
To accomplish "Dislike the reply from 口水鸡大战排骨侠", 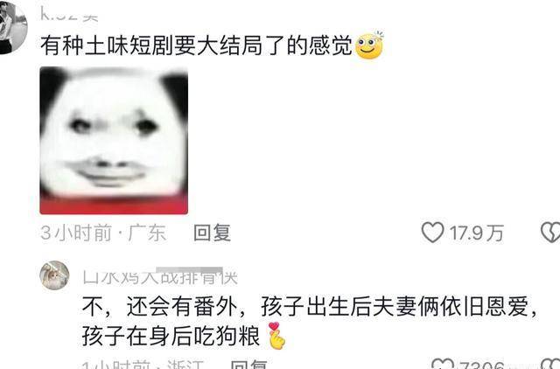I will (550, 365).
